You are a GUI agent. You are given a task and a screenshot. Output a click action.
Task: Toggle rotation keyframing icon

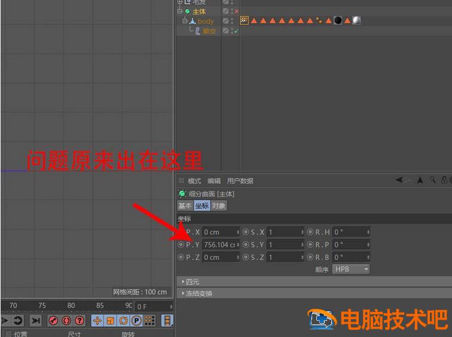(124, 321)
